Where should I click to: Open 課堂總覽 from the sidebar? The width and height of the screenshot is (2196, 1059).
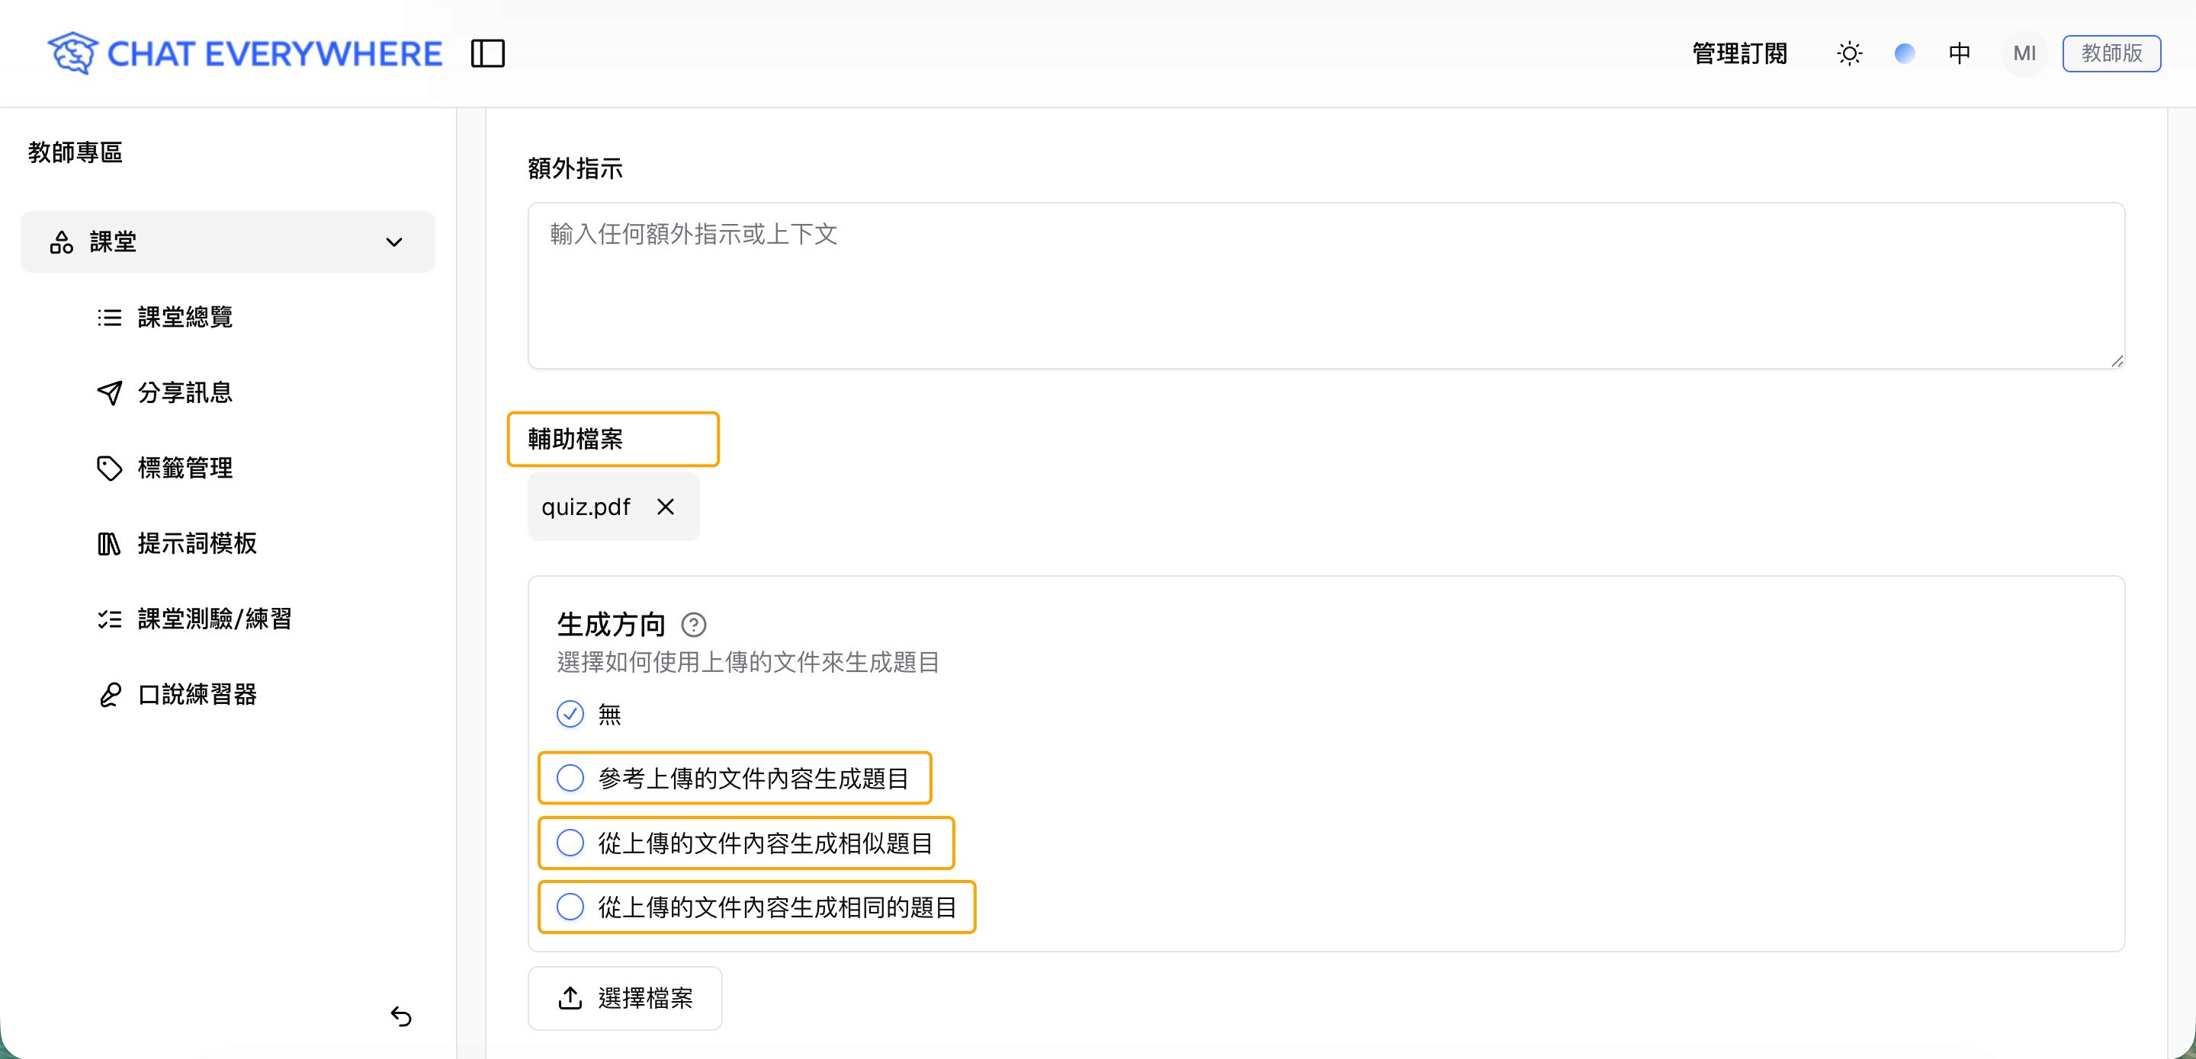tap(184, 317)
